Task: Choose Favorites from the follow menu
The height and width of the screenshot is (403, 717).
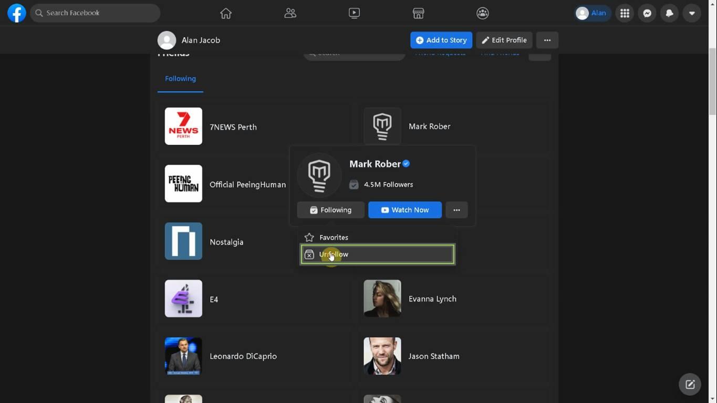Action: coord(377,237)
